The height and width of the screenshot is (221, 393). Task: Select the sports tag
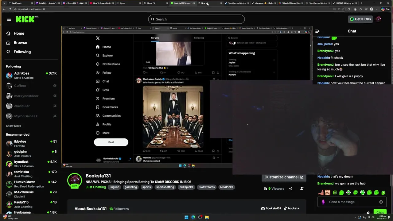pyautogui.click(x=146, y=187)
